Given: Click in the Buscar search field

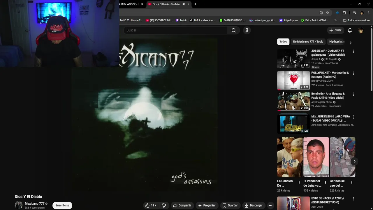Looking at the screenshot, I should pyautogui.click(x=175, y=30).
